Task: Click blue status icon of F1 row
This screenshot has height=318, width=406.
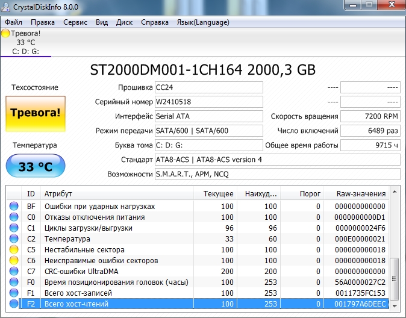Action: pos(14,293)
